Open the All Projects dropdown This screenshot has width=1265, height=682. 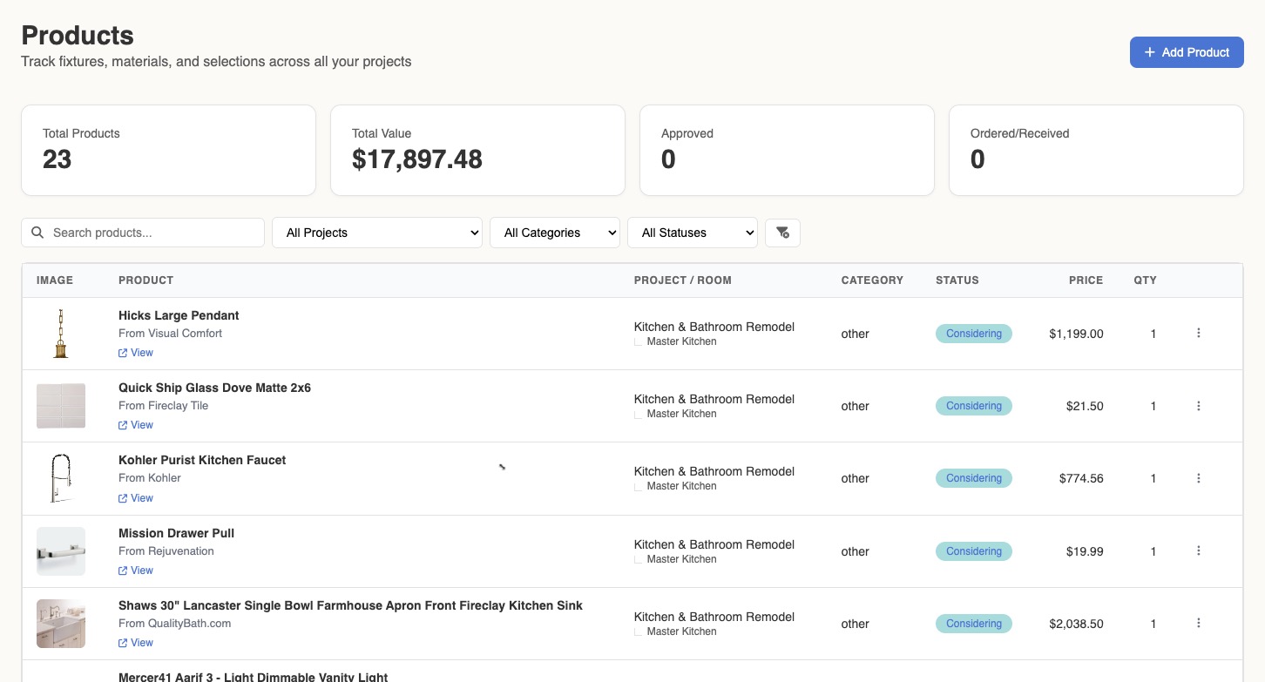[376, 233]
